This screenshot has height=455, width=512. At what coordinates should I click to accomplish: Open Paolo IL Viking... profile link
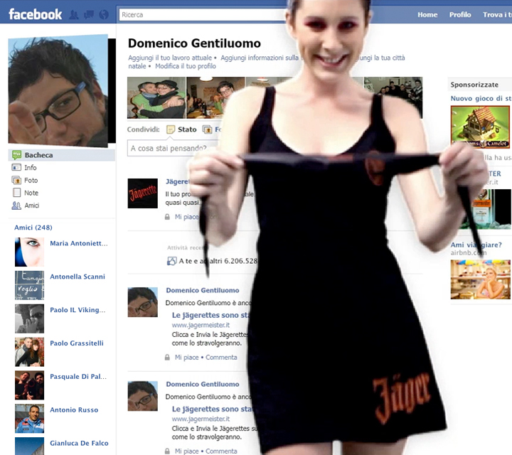coord(78,310)
